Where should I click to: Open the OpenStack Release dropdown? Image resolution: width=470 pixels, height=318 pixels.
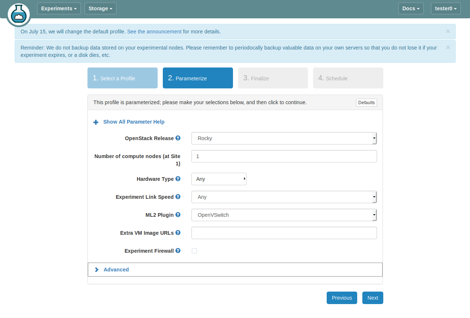coord(284,139)
